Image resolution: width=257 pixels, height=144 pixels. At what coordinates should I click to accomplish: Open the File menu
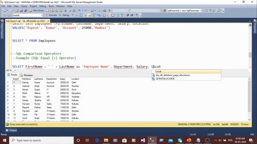[x=3, y=6]
